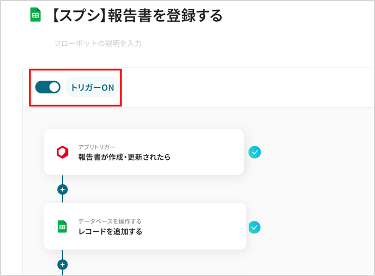Click the white knob of the trigger switch
Viewport: 375px width, 276px height.
pos(55,87)
